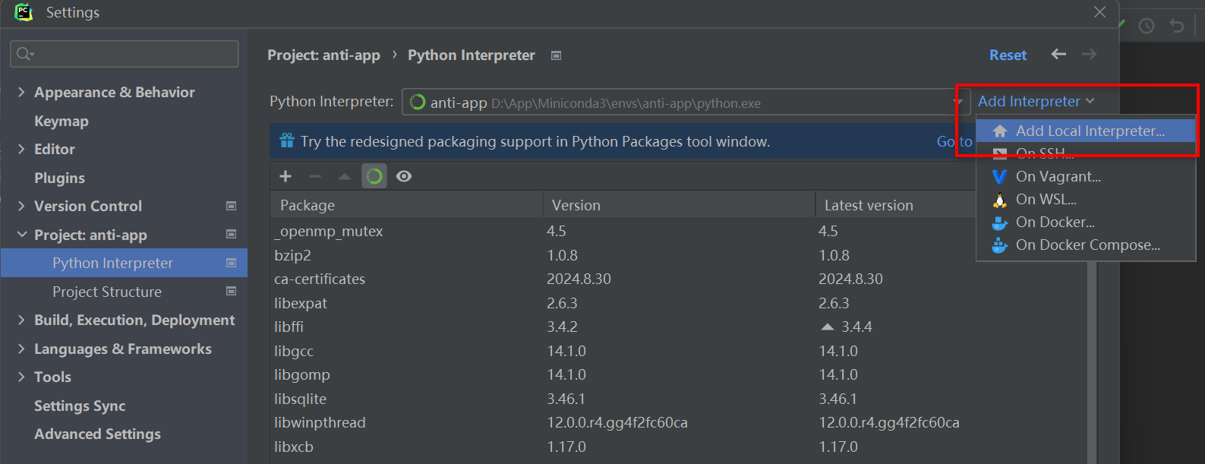Click the back arrow navigation icon

[x=1058, y=54]
